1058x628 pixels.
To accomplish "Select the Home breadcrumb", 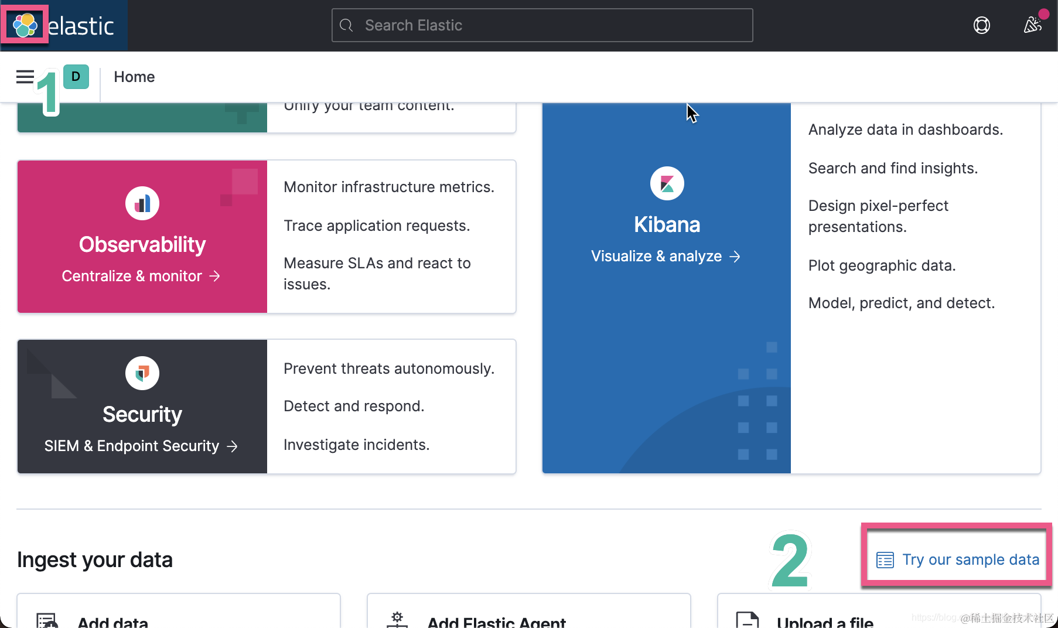I will click(x=134, y=77).
